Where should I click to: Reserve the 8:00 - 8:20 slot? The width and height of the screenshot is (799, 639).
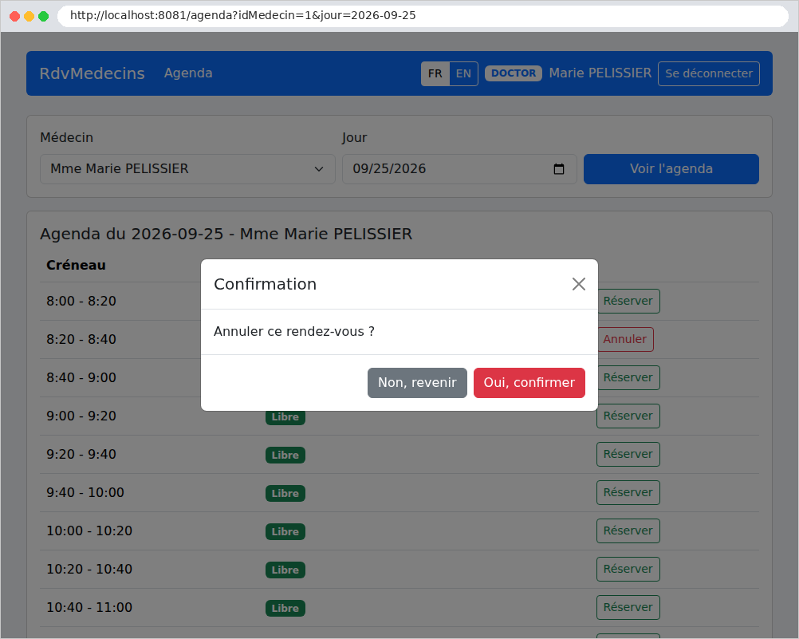pos(628,301)
